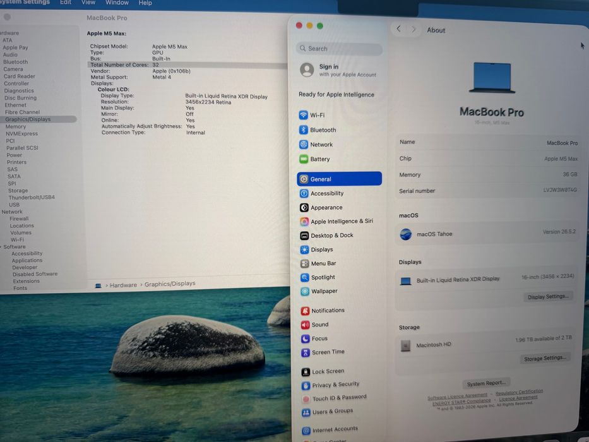Open the System Settings app menu
The width and height of the screenshot is (589, 442).
[25, 3]
